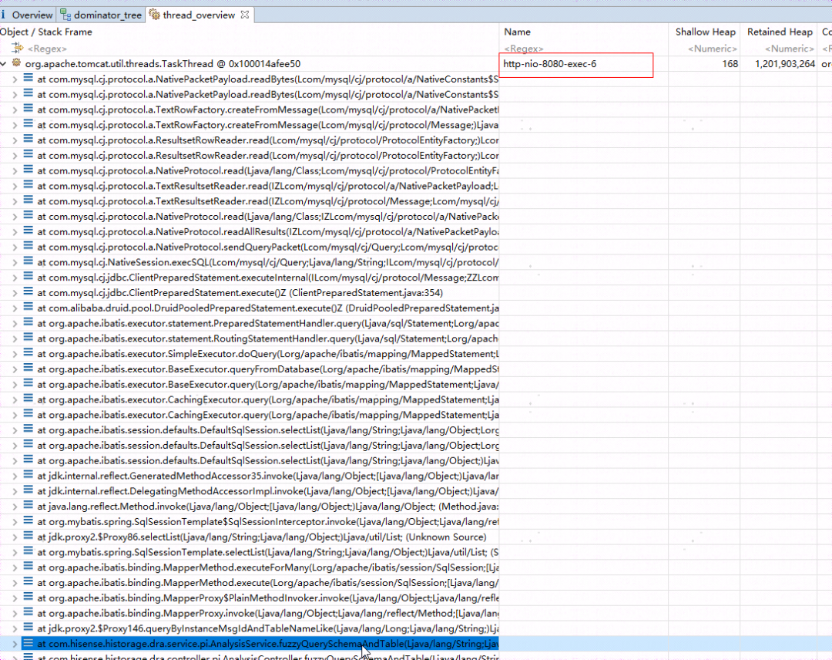Click frame icon of SqlSessionInterceptor.invoke
The height and width of the screenshot is (660, 832).
click(x=29, y=521)
